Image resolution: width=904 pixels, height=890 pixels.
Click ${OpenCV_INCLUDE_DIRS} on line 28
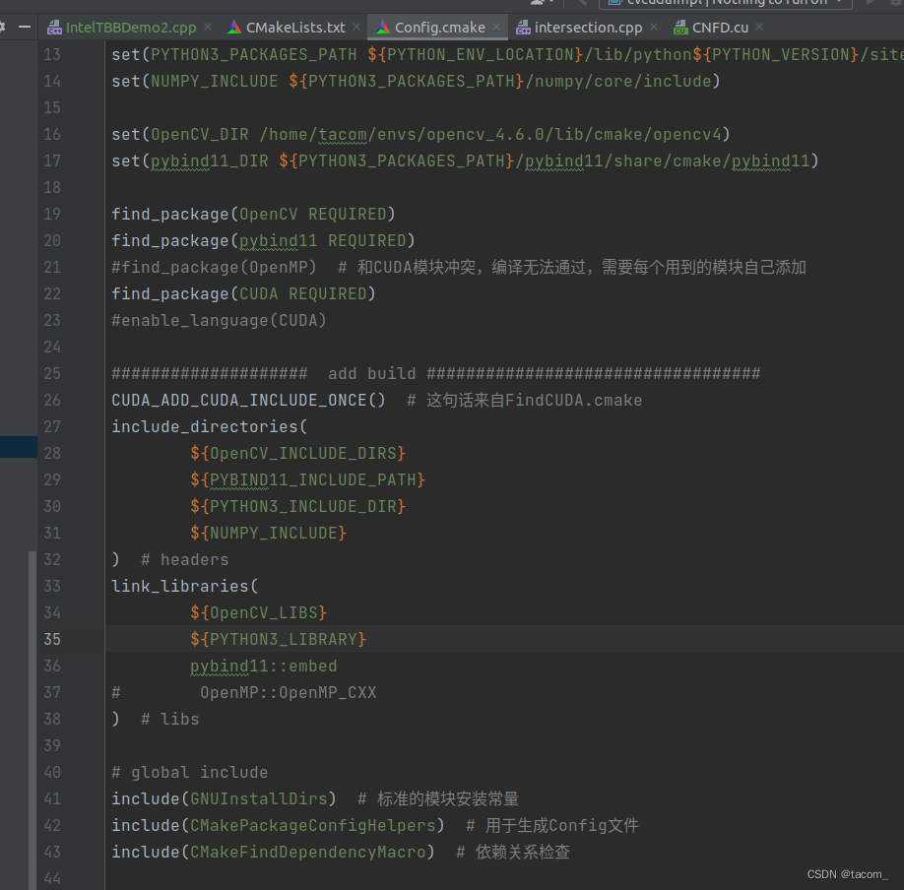point(298,453)
